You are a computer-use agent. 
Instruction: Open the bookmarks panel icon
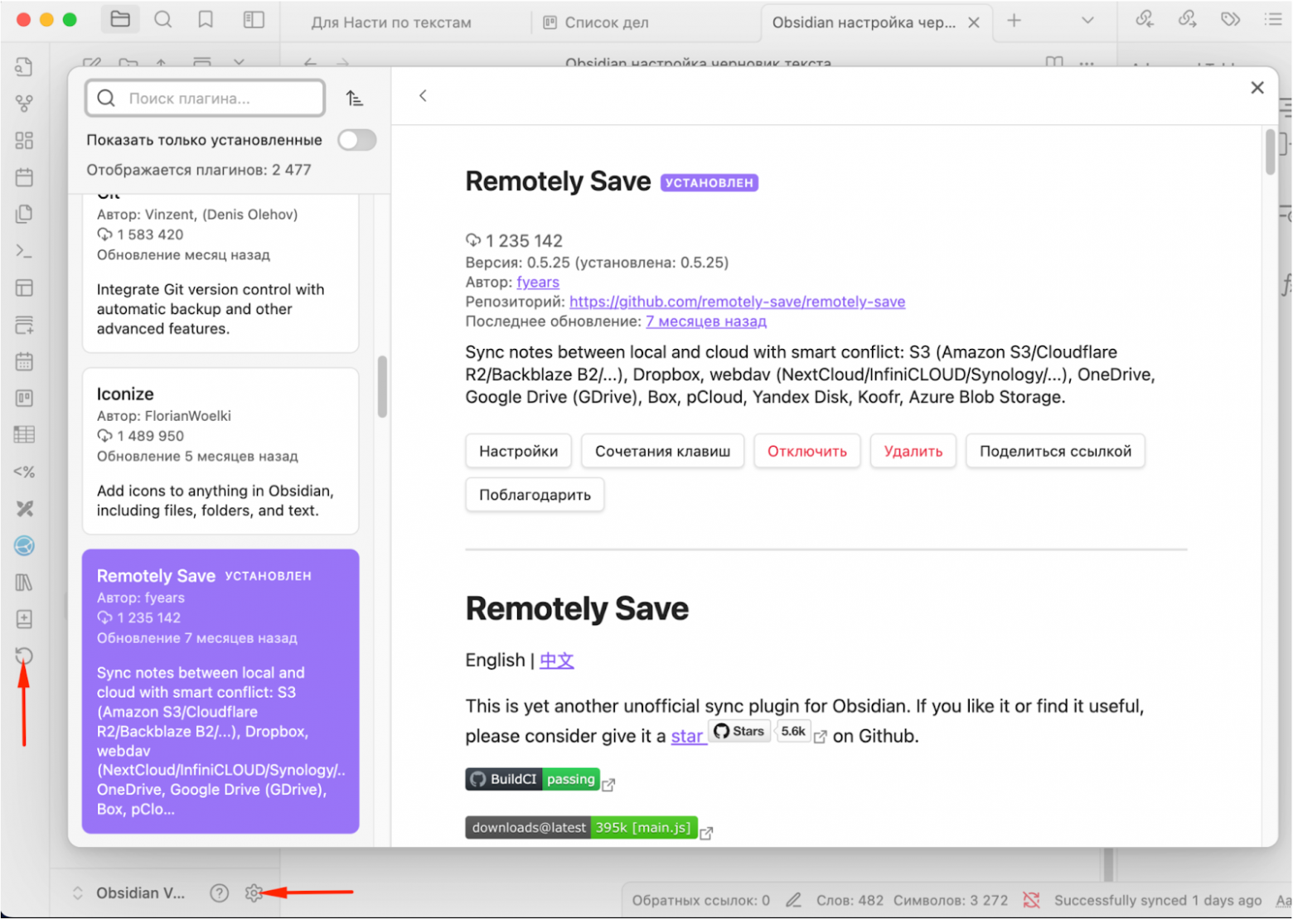206,20
